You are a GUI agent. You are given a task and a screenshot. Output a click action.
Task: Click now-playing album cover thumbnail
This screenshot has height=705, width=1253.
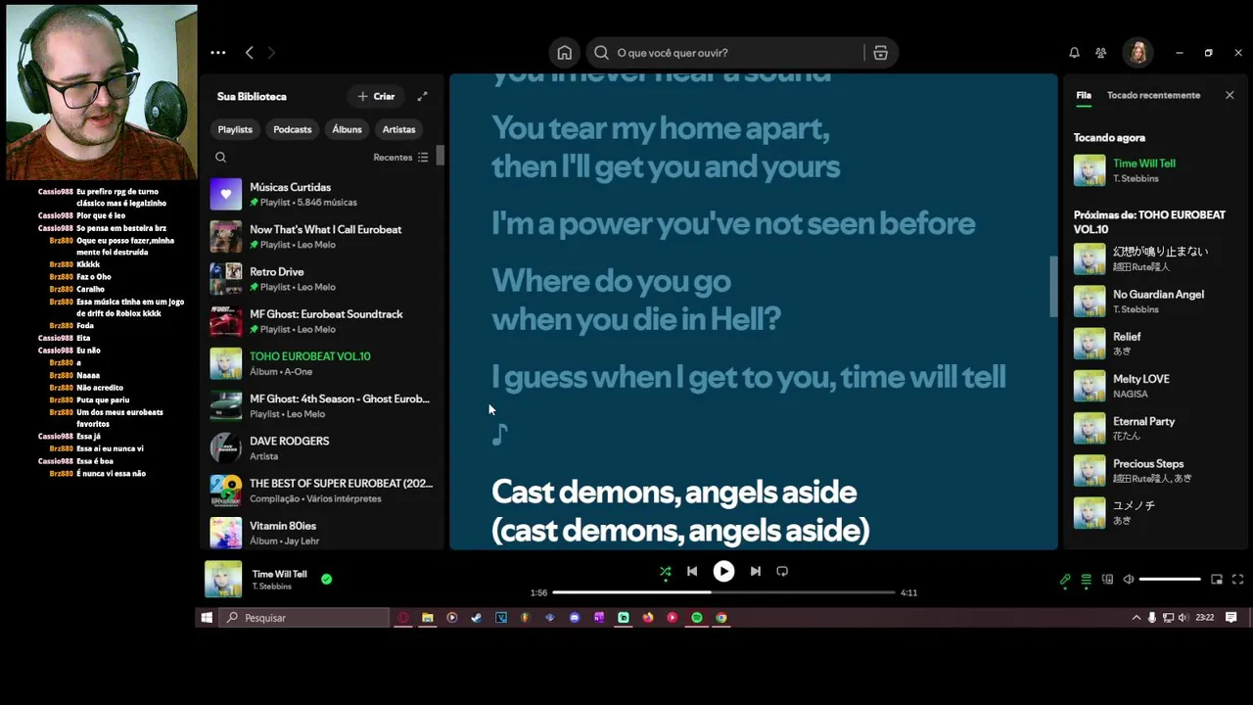click(223, 579)
